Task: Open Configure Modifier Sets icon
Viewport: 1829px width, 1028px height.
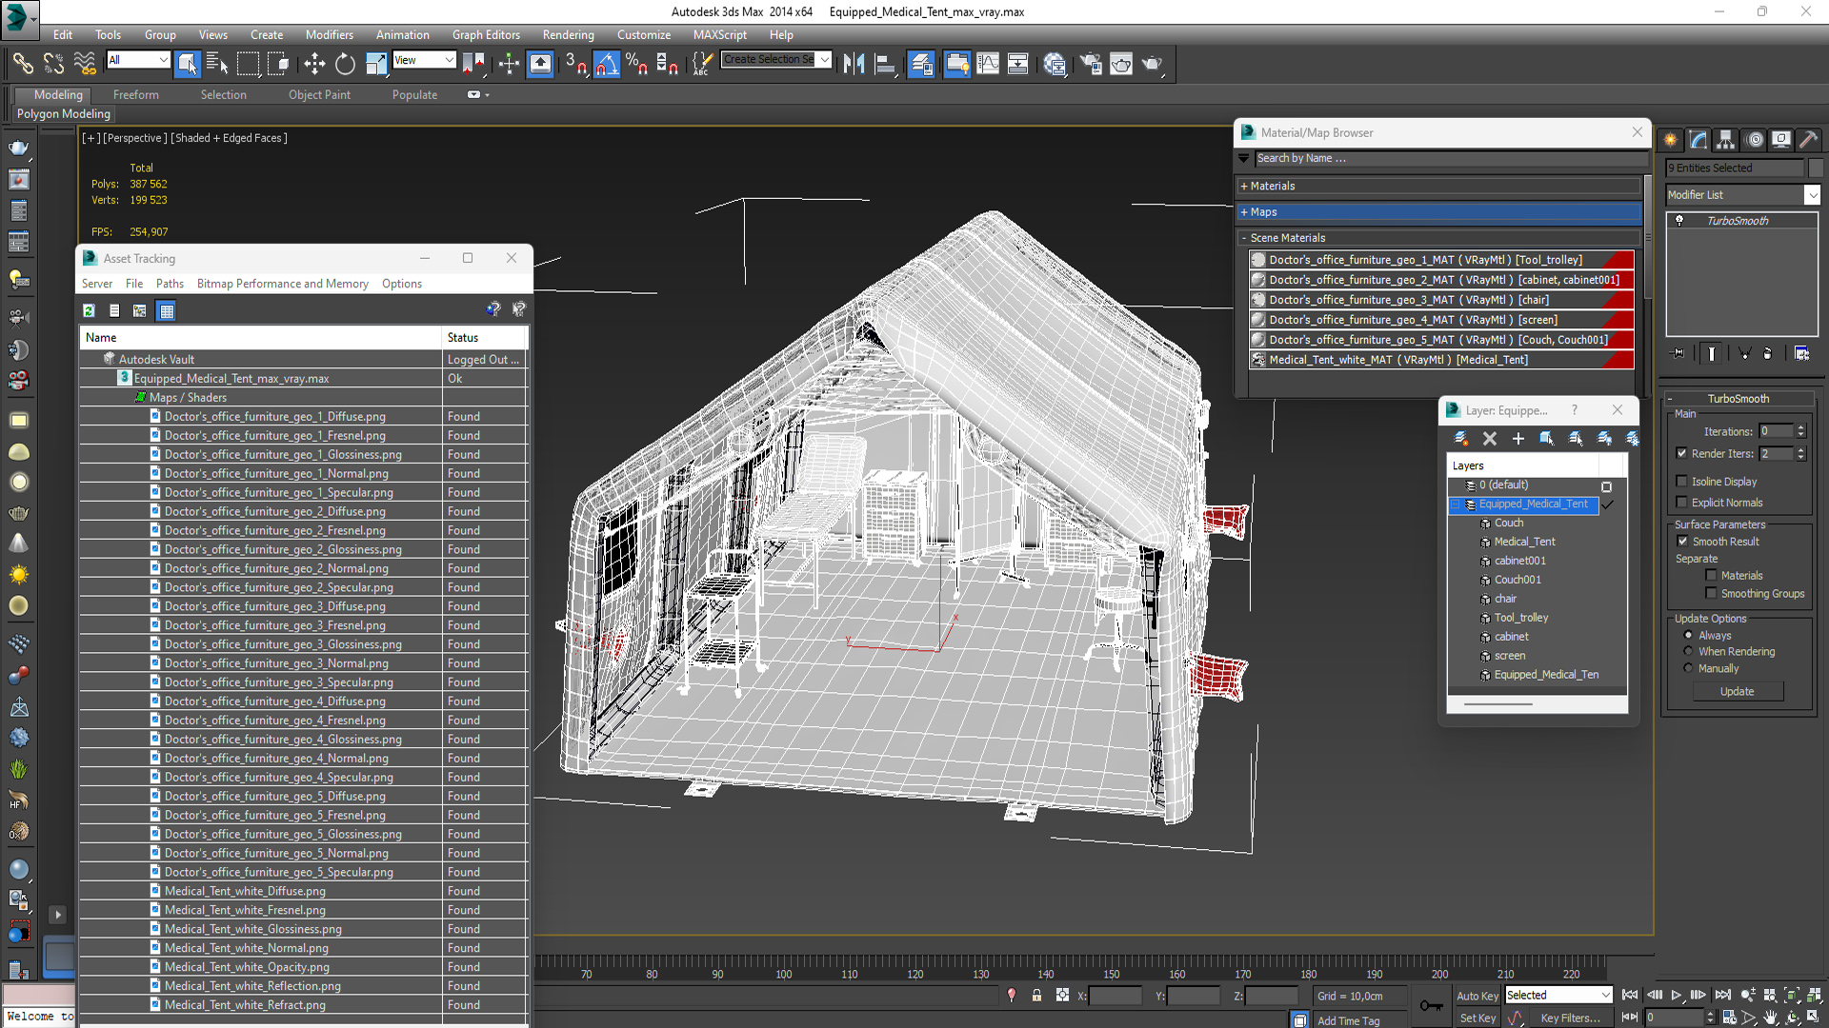Action: tap(1801, 353)
